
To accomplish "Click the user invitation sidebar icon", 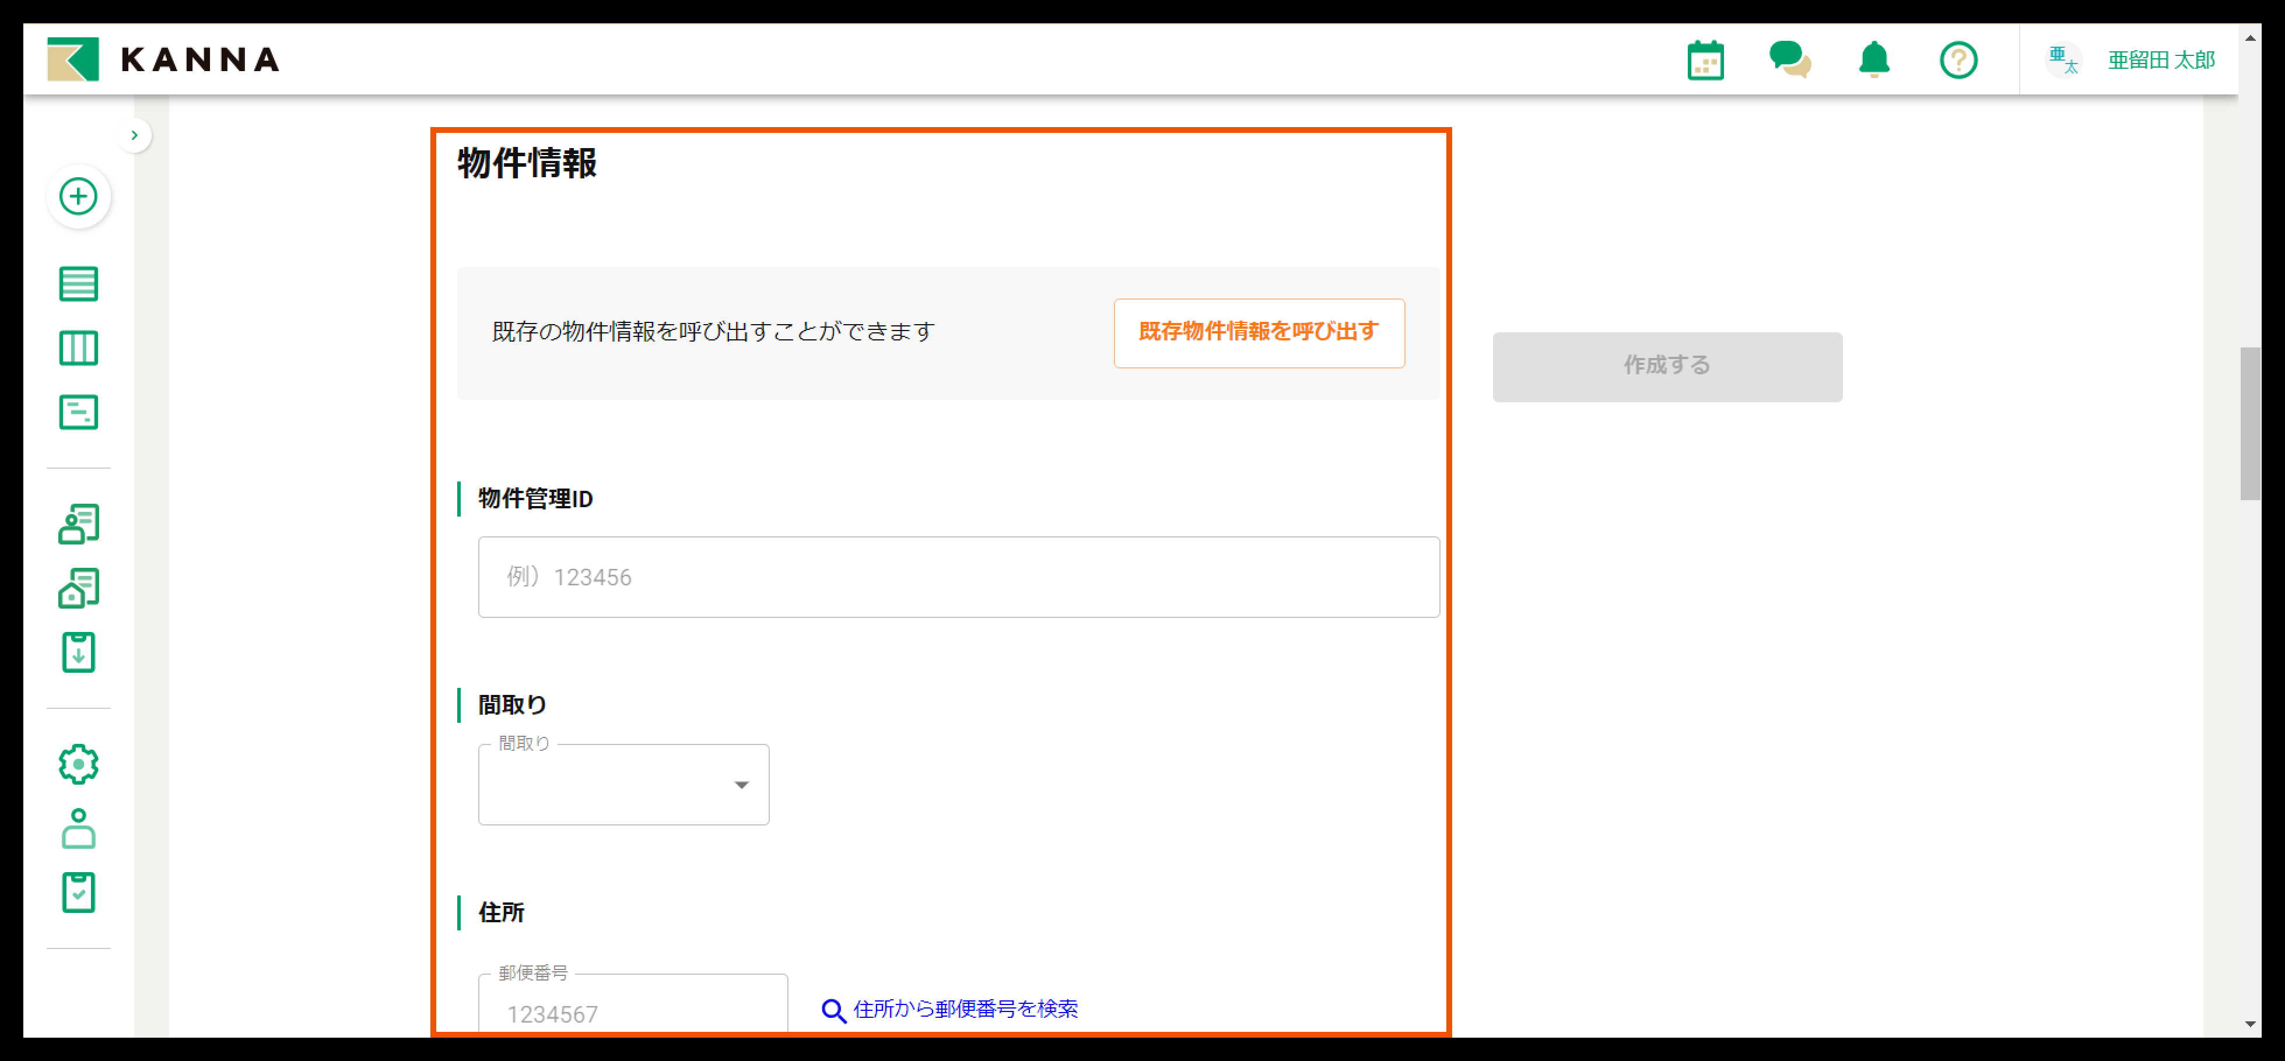I will (x=78, y=829).
